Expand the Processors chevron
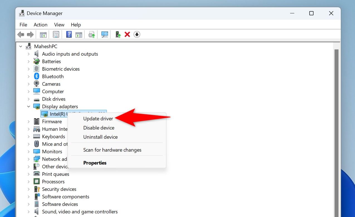The width and height of the screenshot is (355, 217). (x=28, y=182)
